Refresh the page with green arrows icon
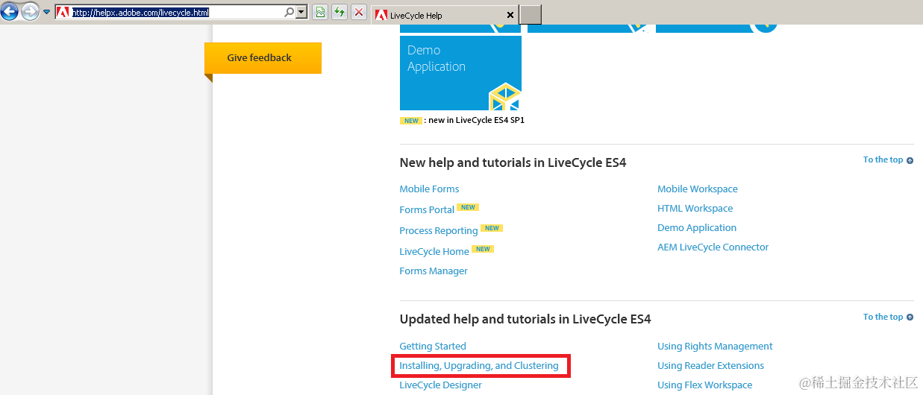 (340, 12)
